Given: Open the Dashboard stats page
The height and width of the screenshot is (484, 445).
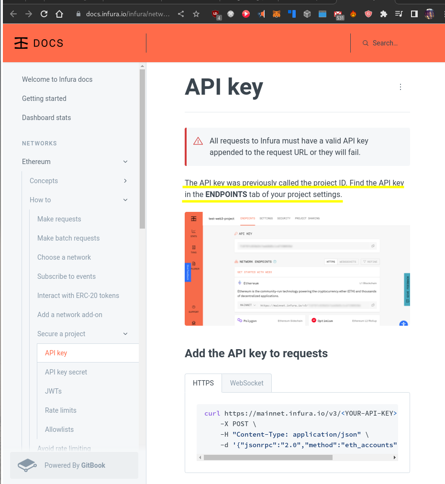Looking at the screenshot, I should (46, 118).
